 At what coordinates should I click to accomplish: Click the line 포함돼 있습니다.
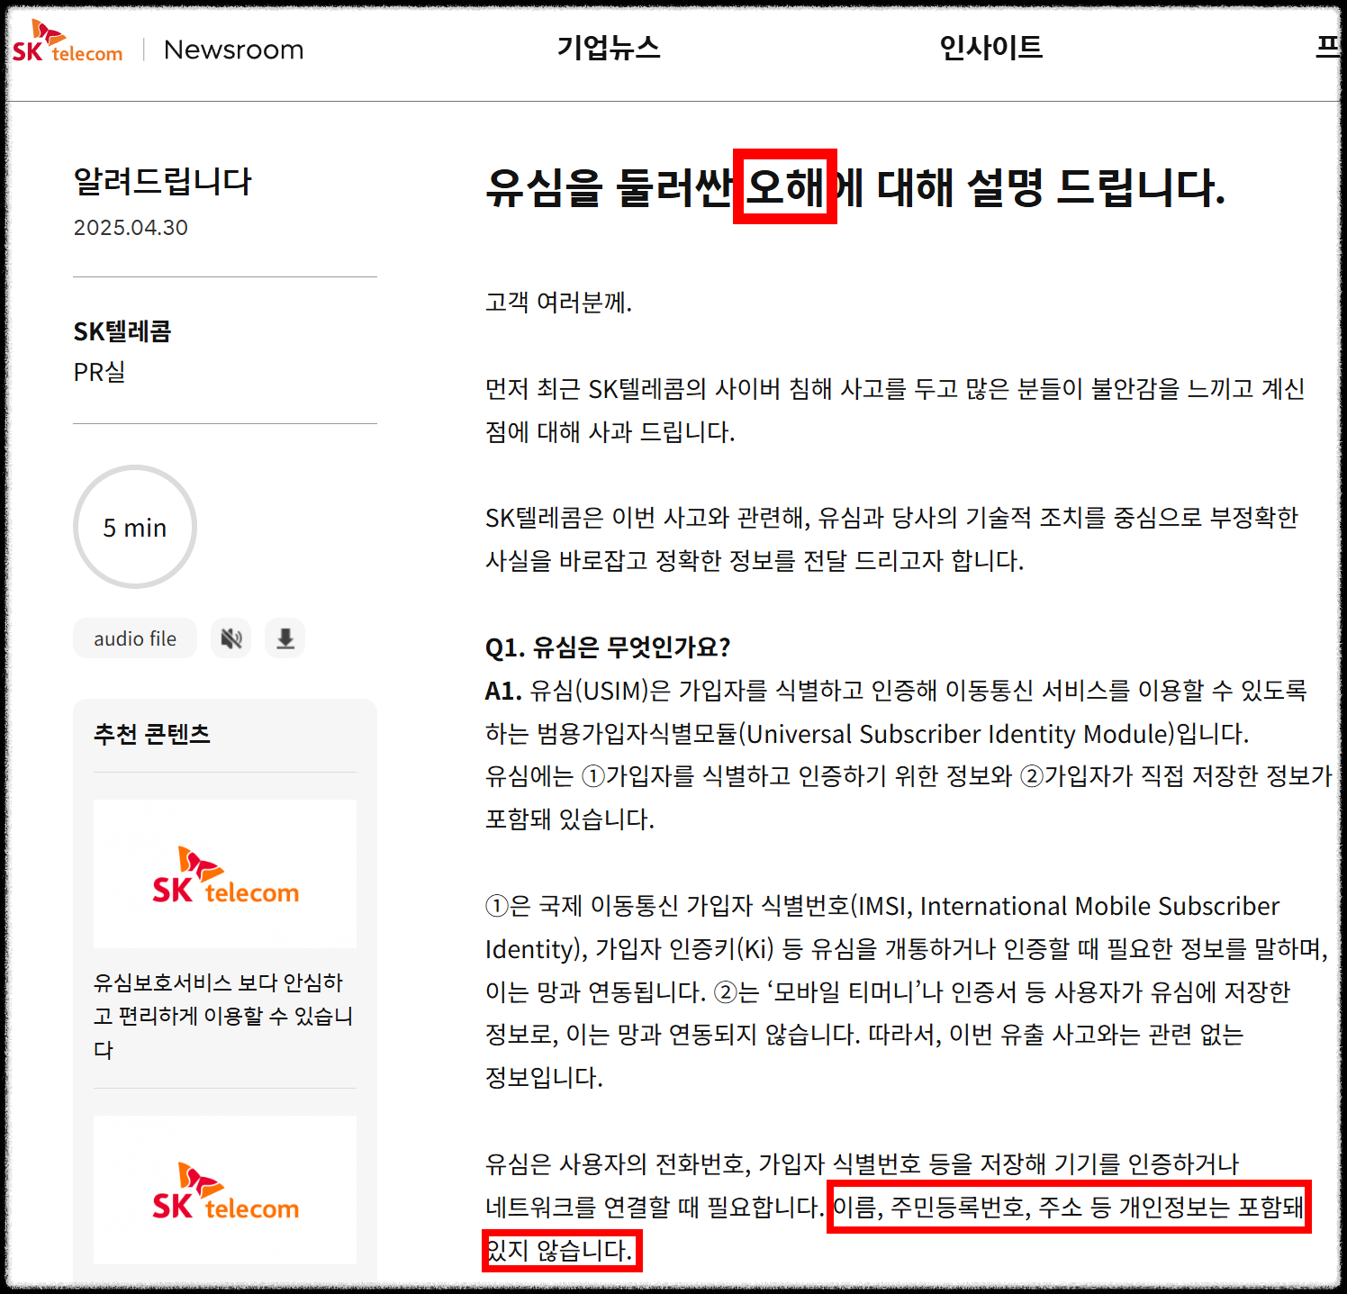click(x=570, y=819)
